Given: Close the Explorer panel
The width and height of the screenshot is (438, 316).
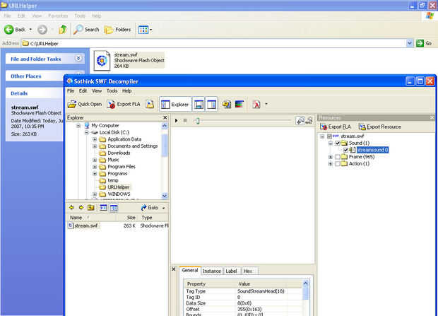Looking at the screenshot, I should tap(165, 118).
